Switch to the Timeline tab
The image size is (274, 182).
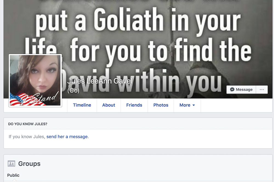point(82,105)
